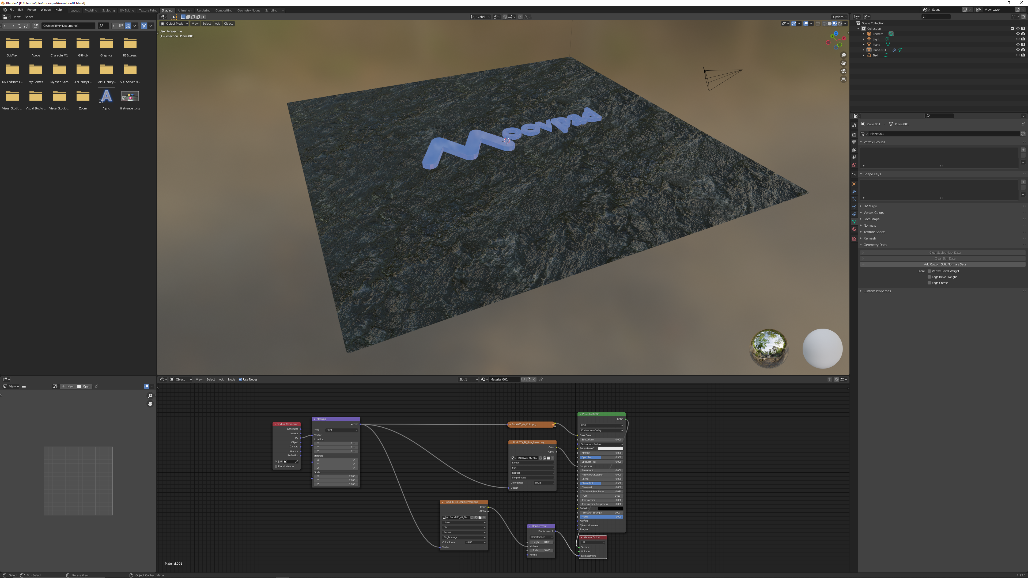Disable Text object in renders
Image resolution: width=1028 pixels, height=578 pixels.
(1023, 55)
